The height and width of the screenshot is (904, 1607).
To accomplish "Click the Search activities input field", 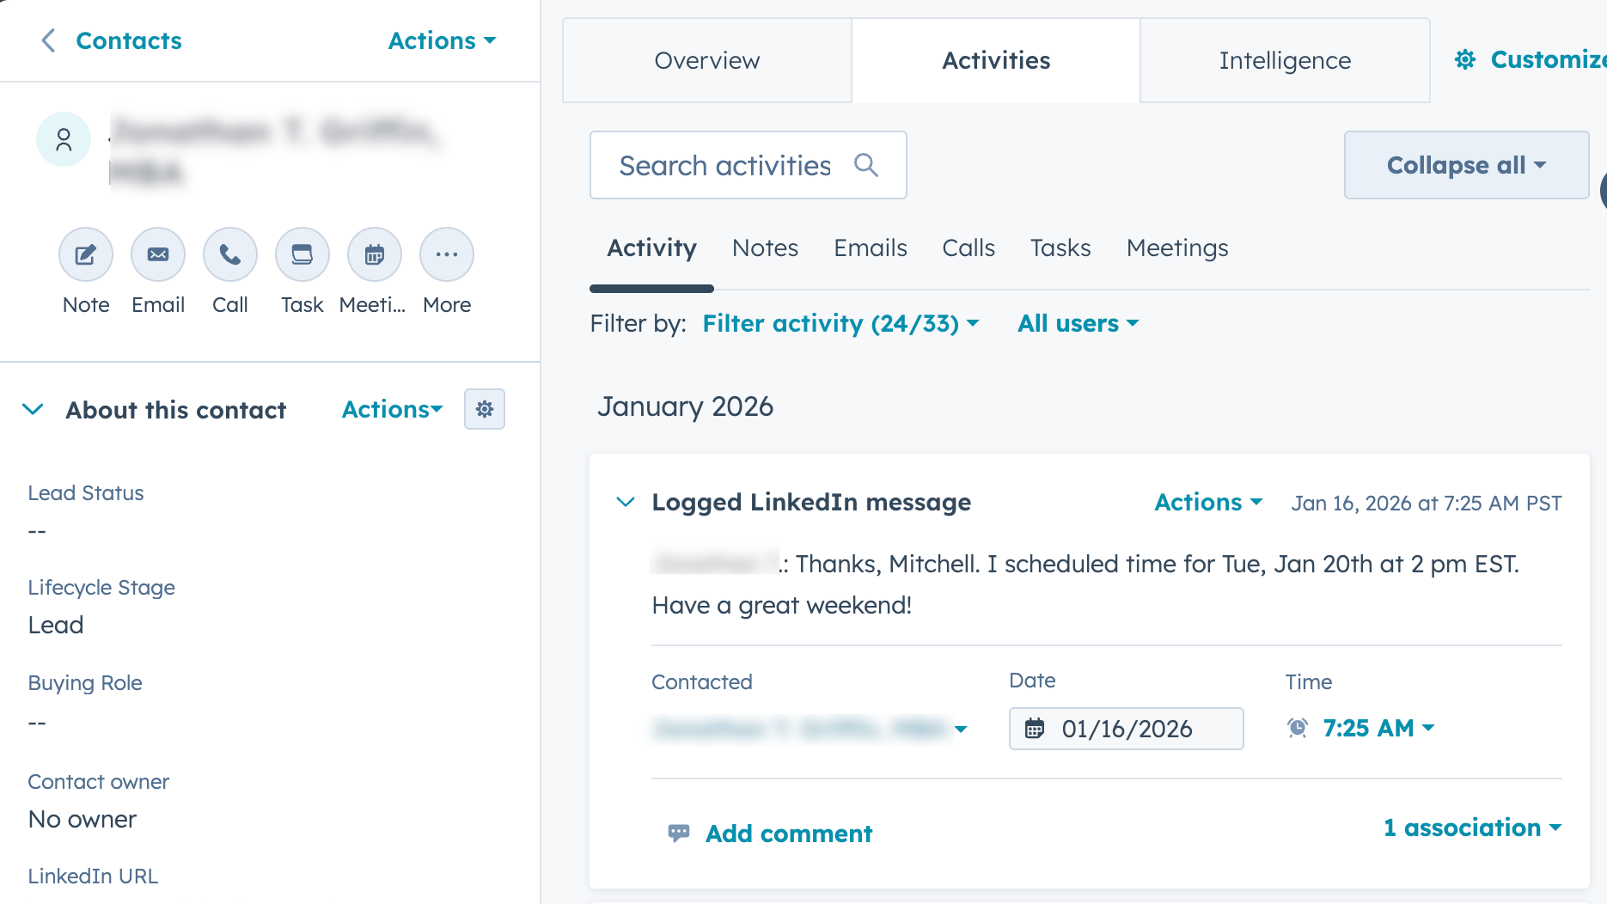I will click(726, 165).
